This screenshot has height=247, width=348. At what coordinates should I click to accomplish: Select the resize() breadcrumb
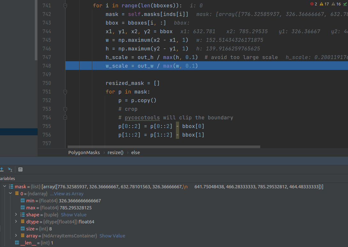115,152
